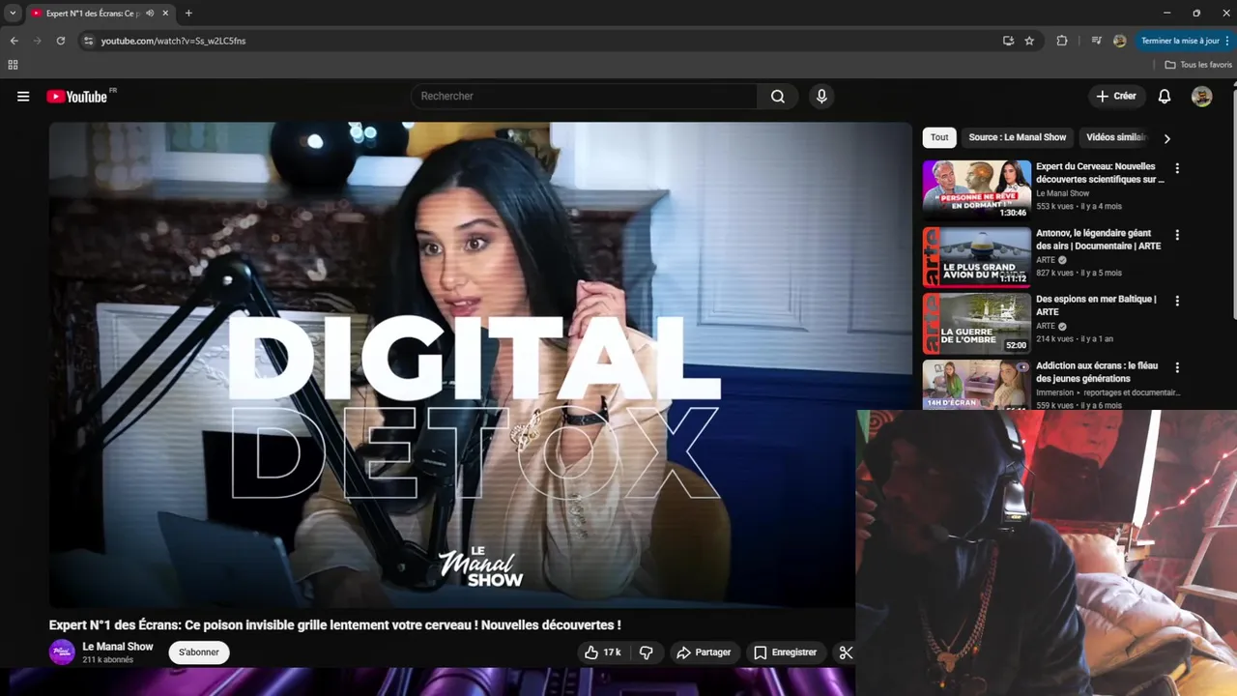
Task: Open Le Manal Show channel avatar
Action: click(x=62, y=652)
